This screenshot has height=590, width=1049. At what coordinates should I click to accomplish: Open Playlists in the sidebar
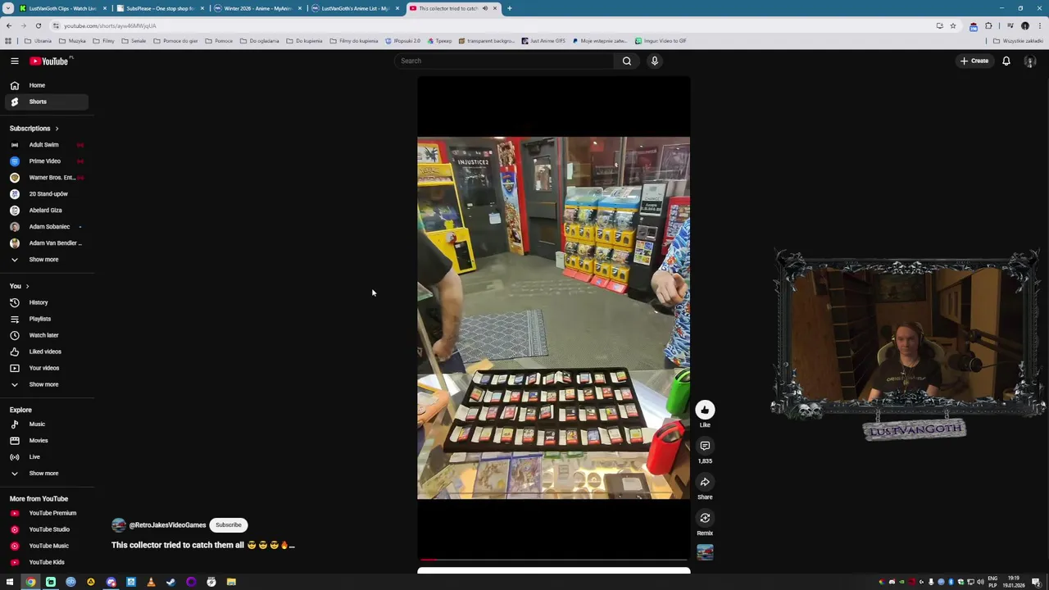[x=47, y=319]
